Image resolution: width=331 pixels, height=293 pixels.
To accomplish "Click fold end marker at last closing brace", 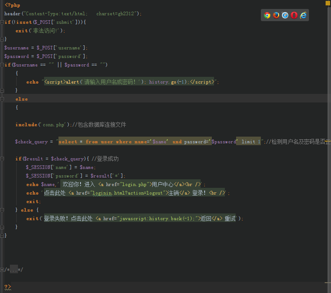I will [2, 235].
